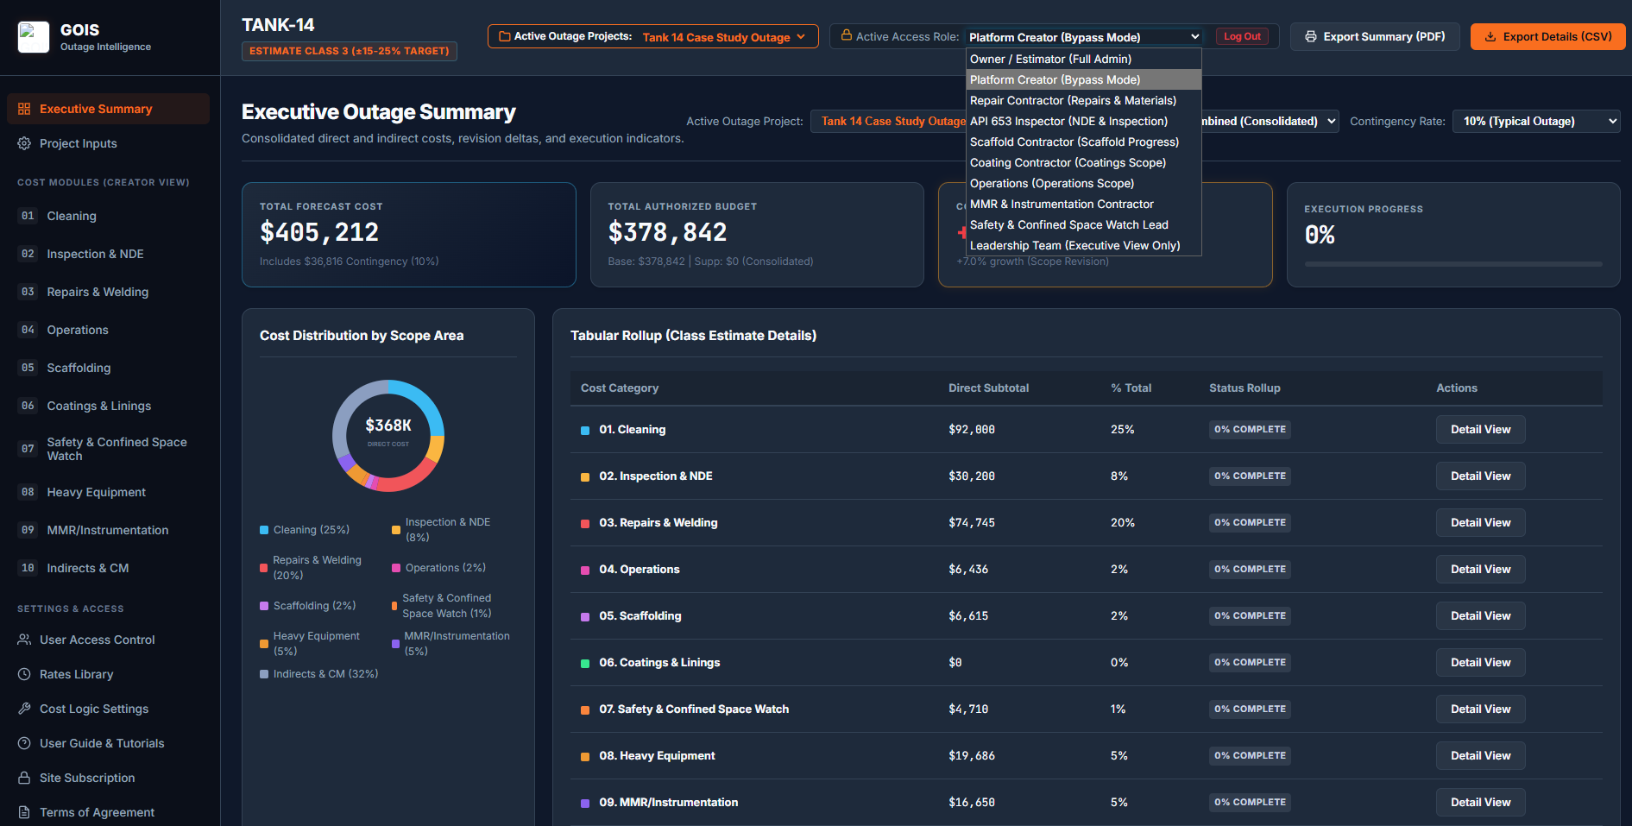The width and height of the screenshot is (1632, 826).
Task: Click the Status Rollup column header
Action: [x=1244, y=388]
